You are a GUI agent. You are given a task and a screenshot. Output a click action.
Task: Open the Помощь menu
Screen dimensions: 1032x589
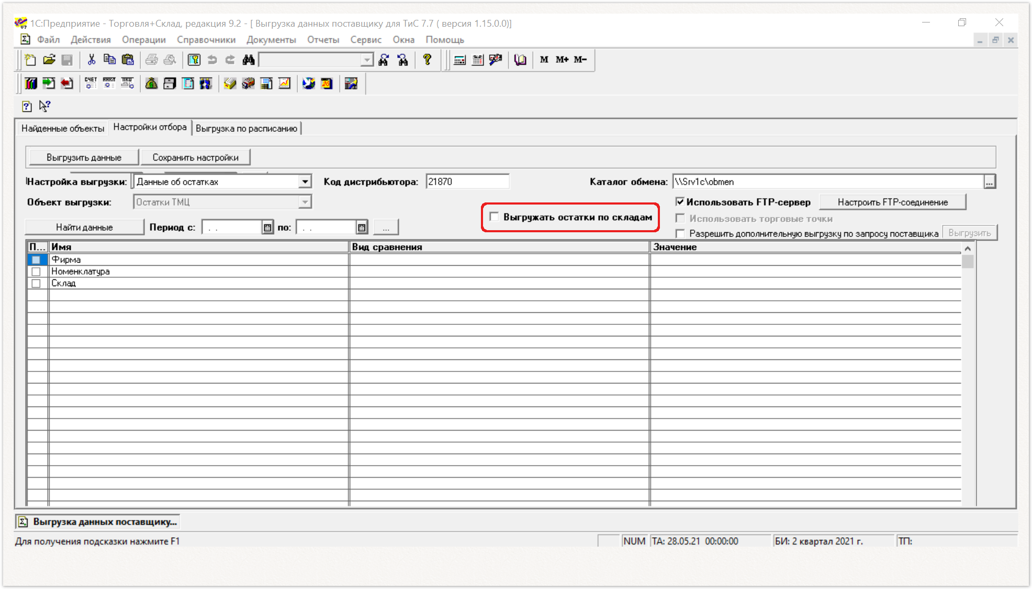point(445,40)
